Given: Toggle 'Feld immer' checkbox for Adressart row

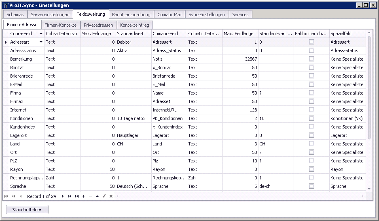Looking at the screenshot, I should [311, 42].
